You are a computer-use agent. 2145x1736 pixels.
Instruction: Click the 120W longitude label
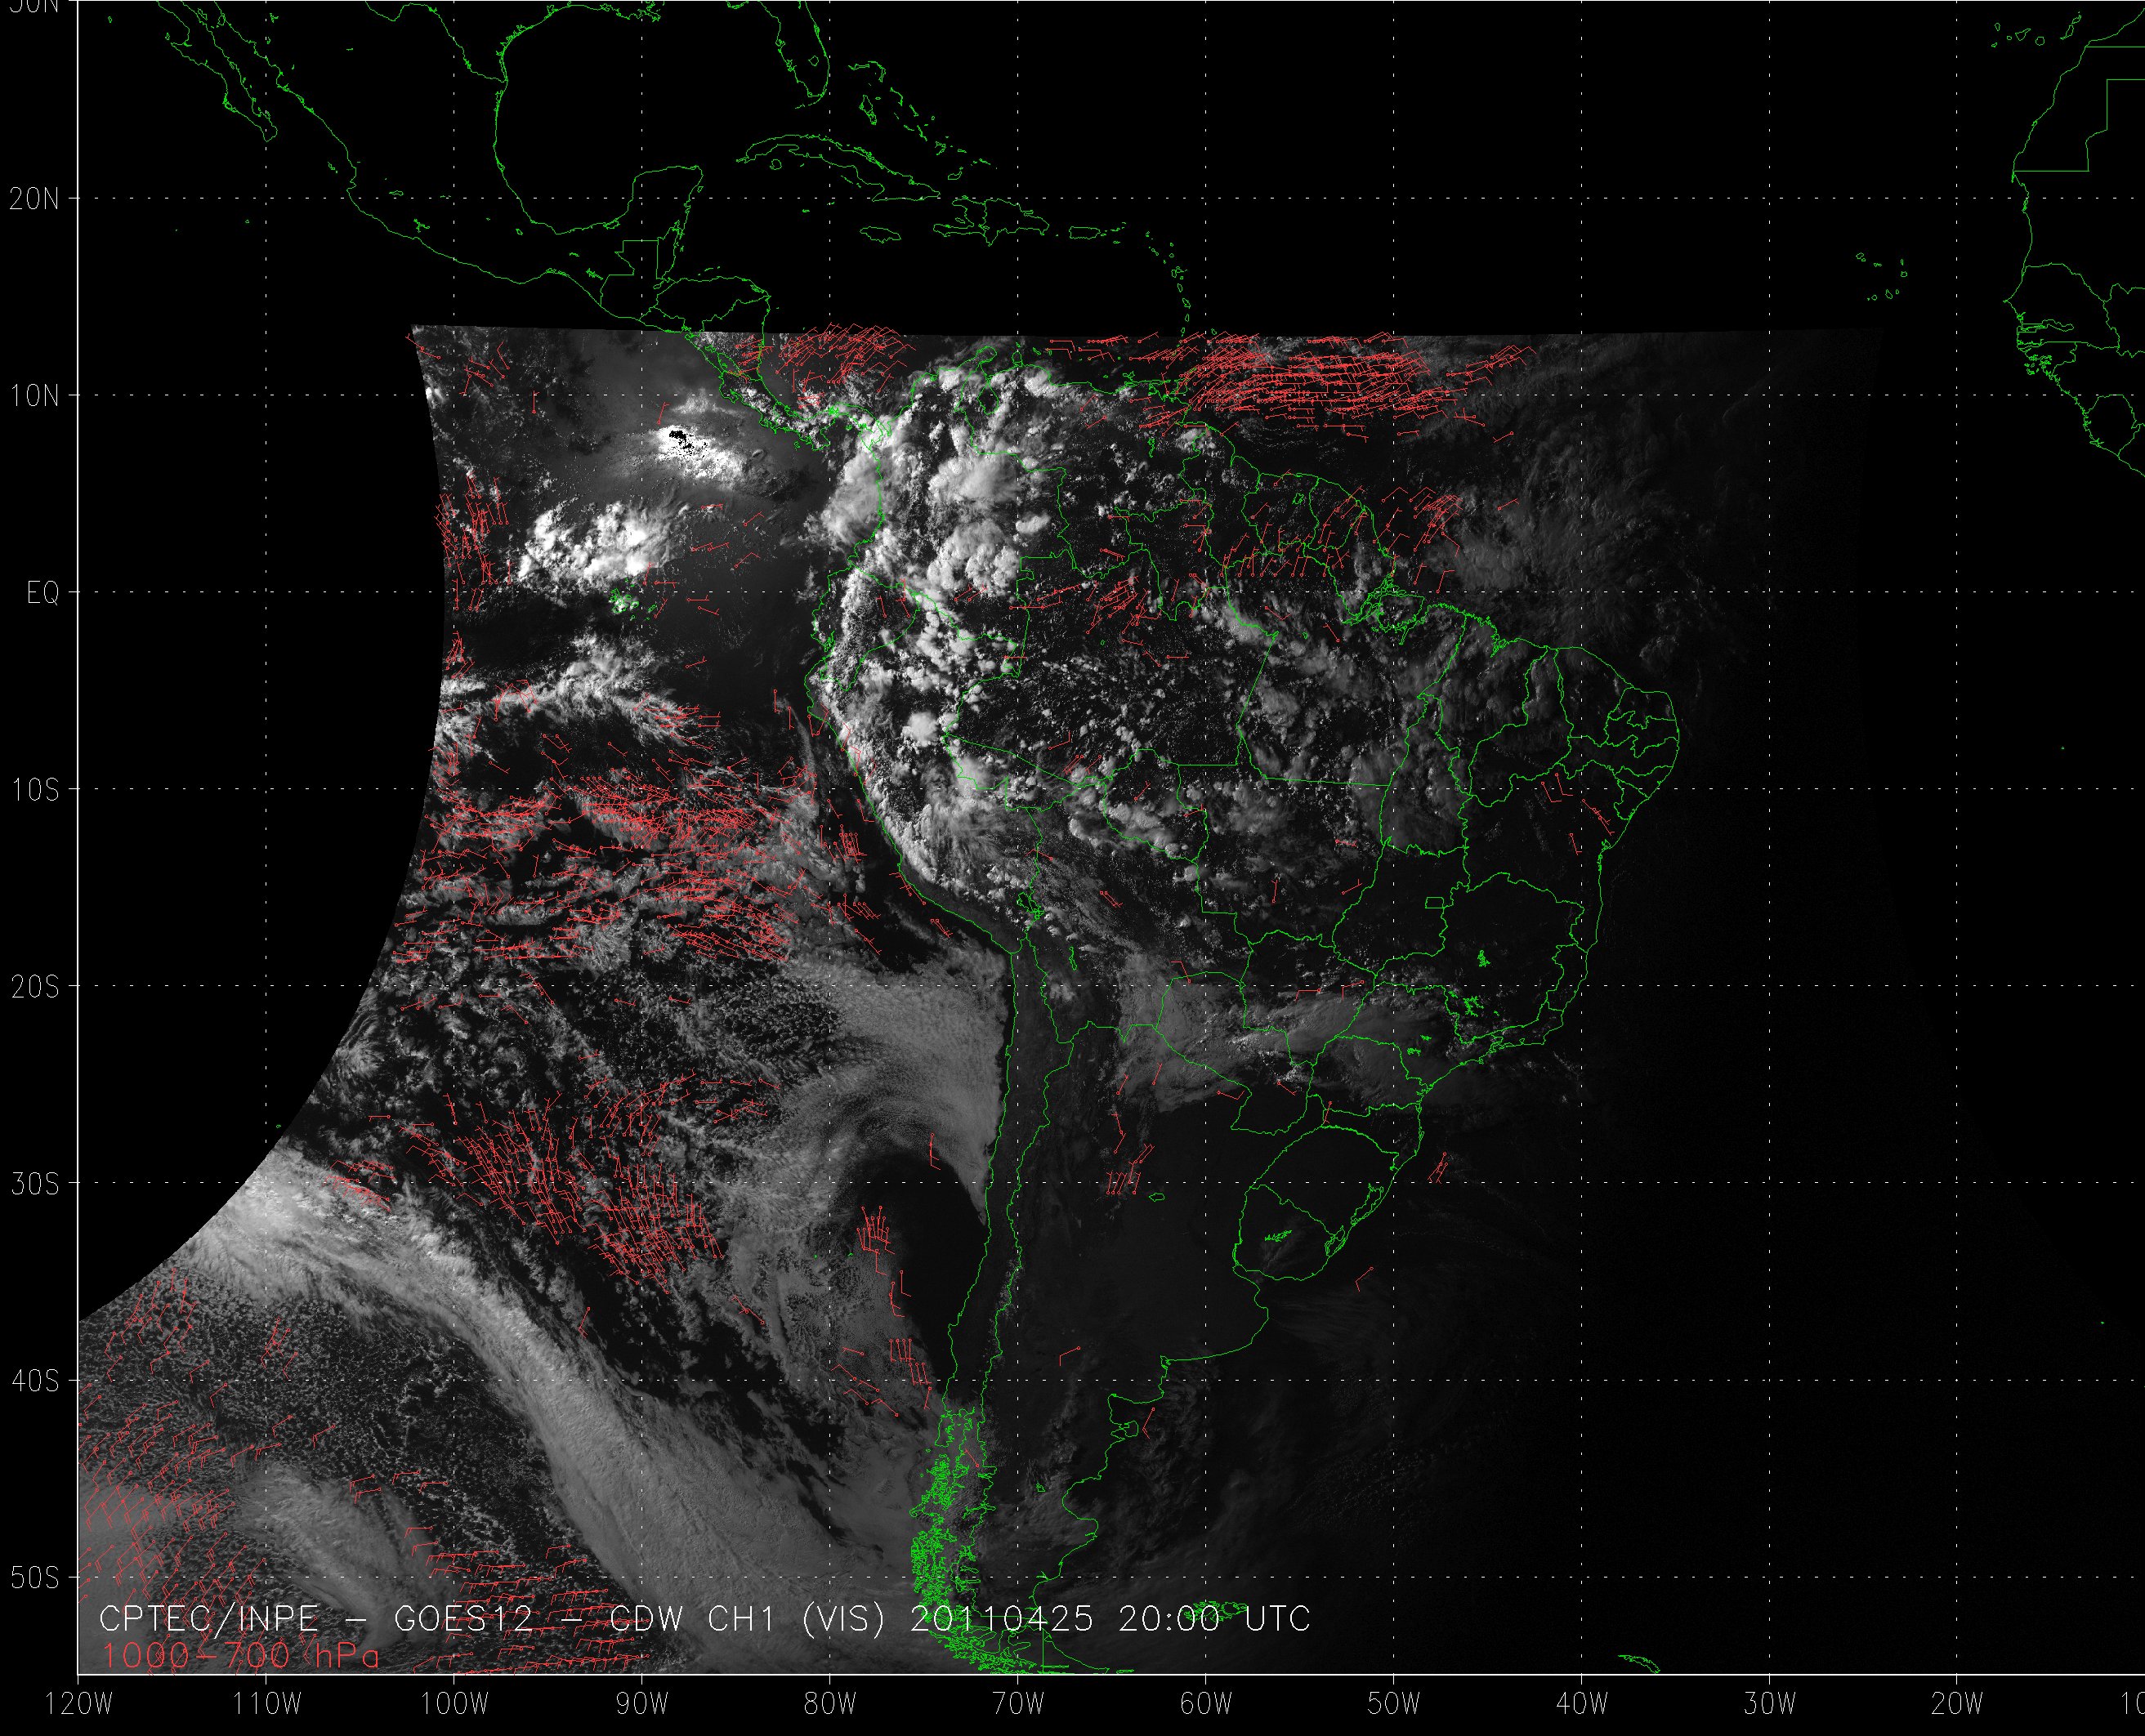(x=79, y=1704)
